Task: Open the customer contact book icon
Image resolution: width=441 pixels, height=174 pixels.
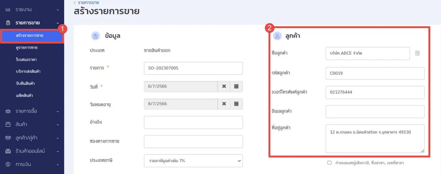Action: (417, 53)
